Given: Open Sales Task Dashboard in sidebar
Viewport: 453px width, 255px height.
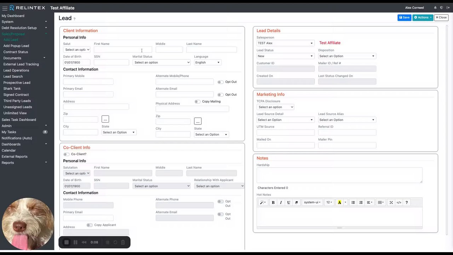Looking at the screenshot, I should (19, 120).
